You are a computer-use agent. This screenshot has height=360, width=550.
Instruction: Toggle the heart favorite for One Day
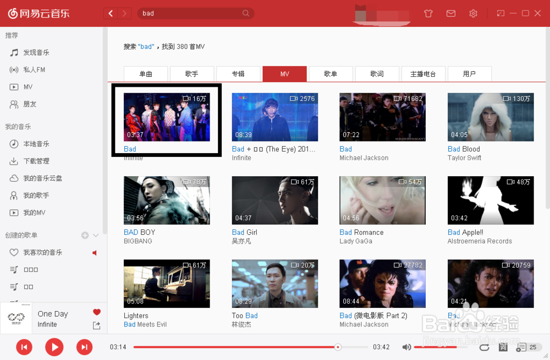[97, 312]
